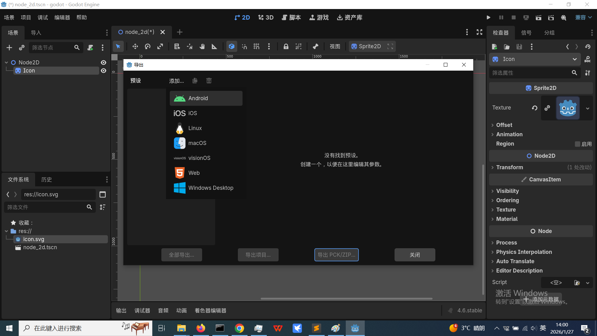Expand the Transform property section

point(509,167)
